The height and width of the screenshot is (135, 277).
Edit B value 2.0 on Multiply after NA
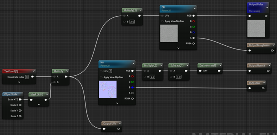(x=152, y=77)
